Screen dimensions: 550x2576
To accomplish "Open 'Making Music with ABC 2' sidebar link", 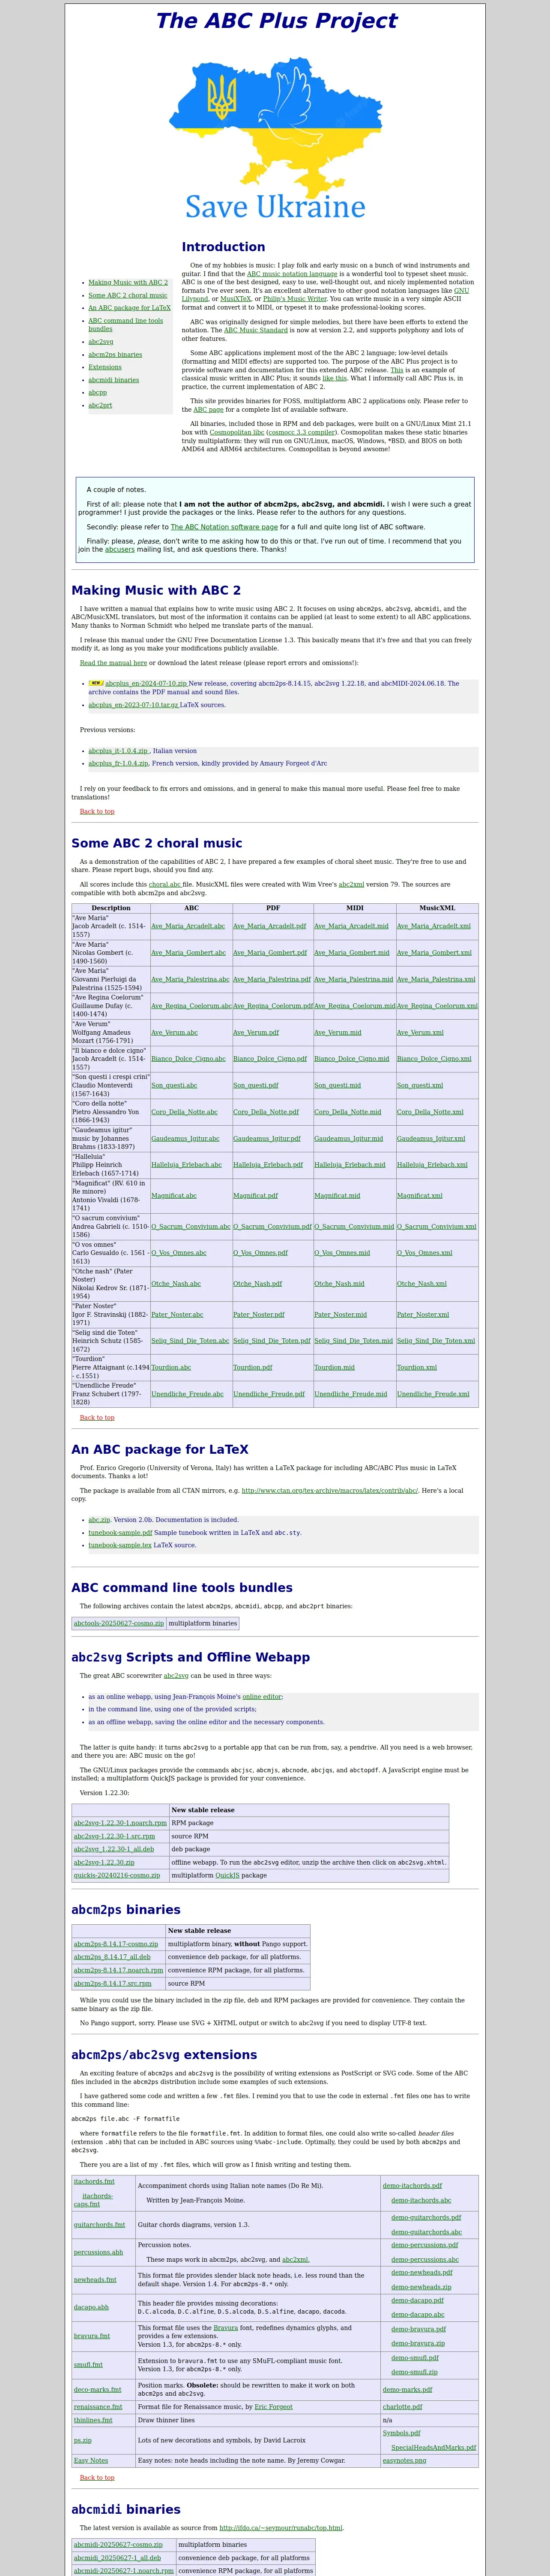I will click(x=128, y=282).
